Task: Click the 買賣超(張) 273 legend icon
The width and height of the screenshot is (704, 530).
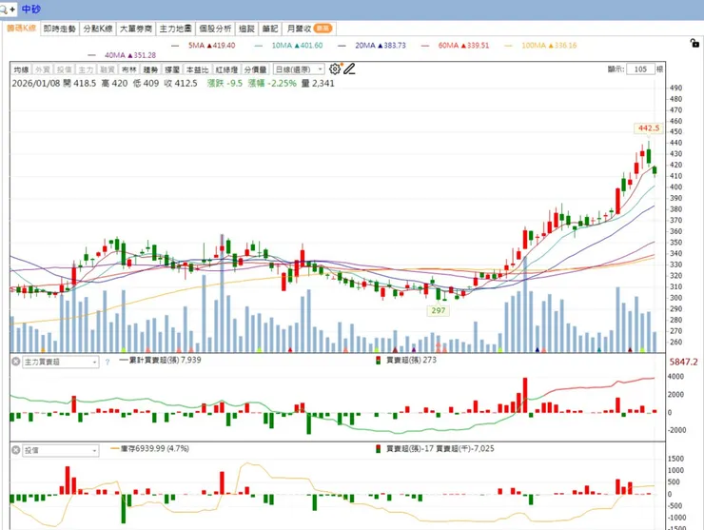Action: 378,361
